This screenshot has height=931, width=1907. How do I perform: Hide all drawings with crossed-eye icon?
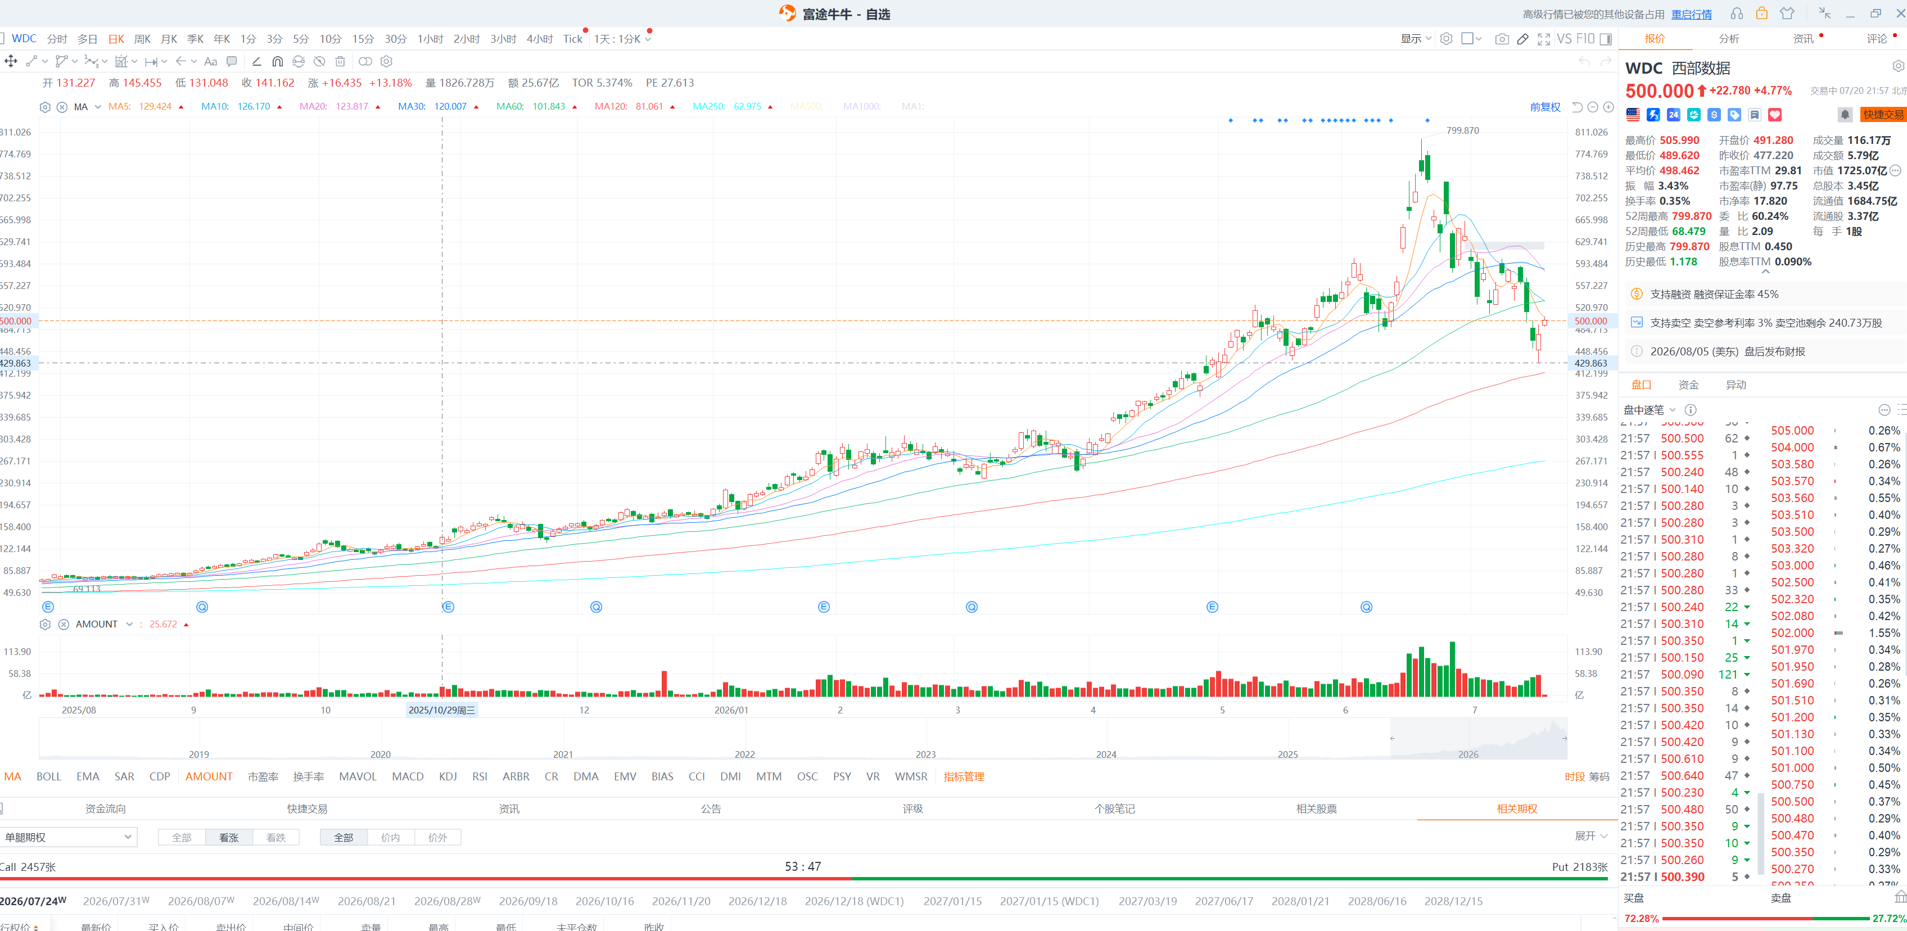click(x=319, y=61)
